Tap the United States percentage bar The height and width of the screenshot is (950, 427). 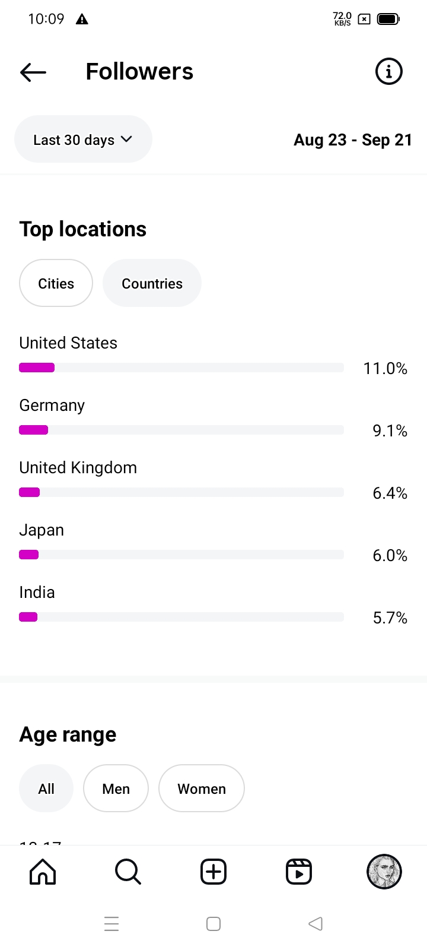click(x=181, y=368)
